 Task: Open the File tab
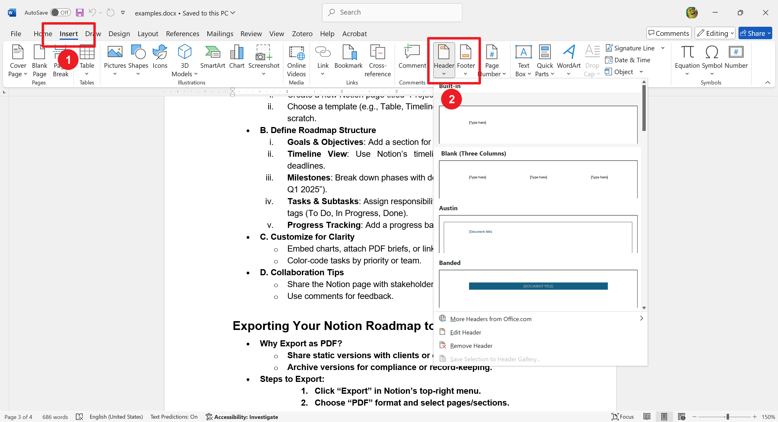(x=16, y=33)
